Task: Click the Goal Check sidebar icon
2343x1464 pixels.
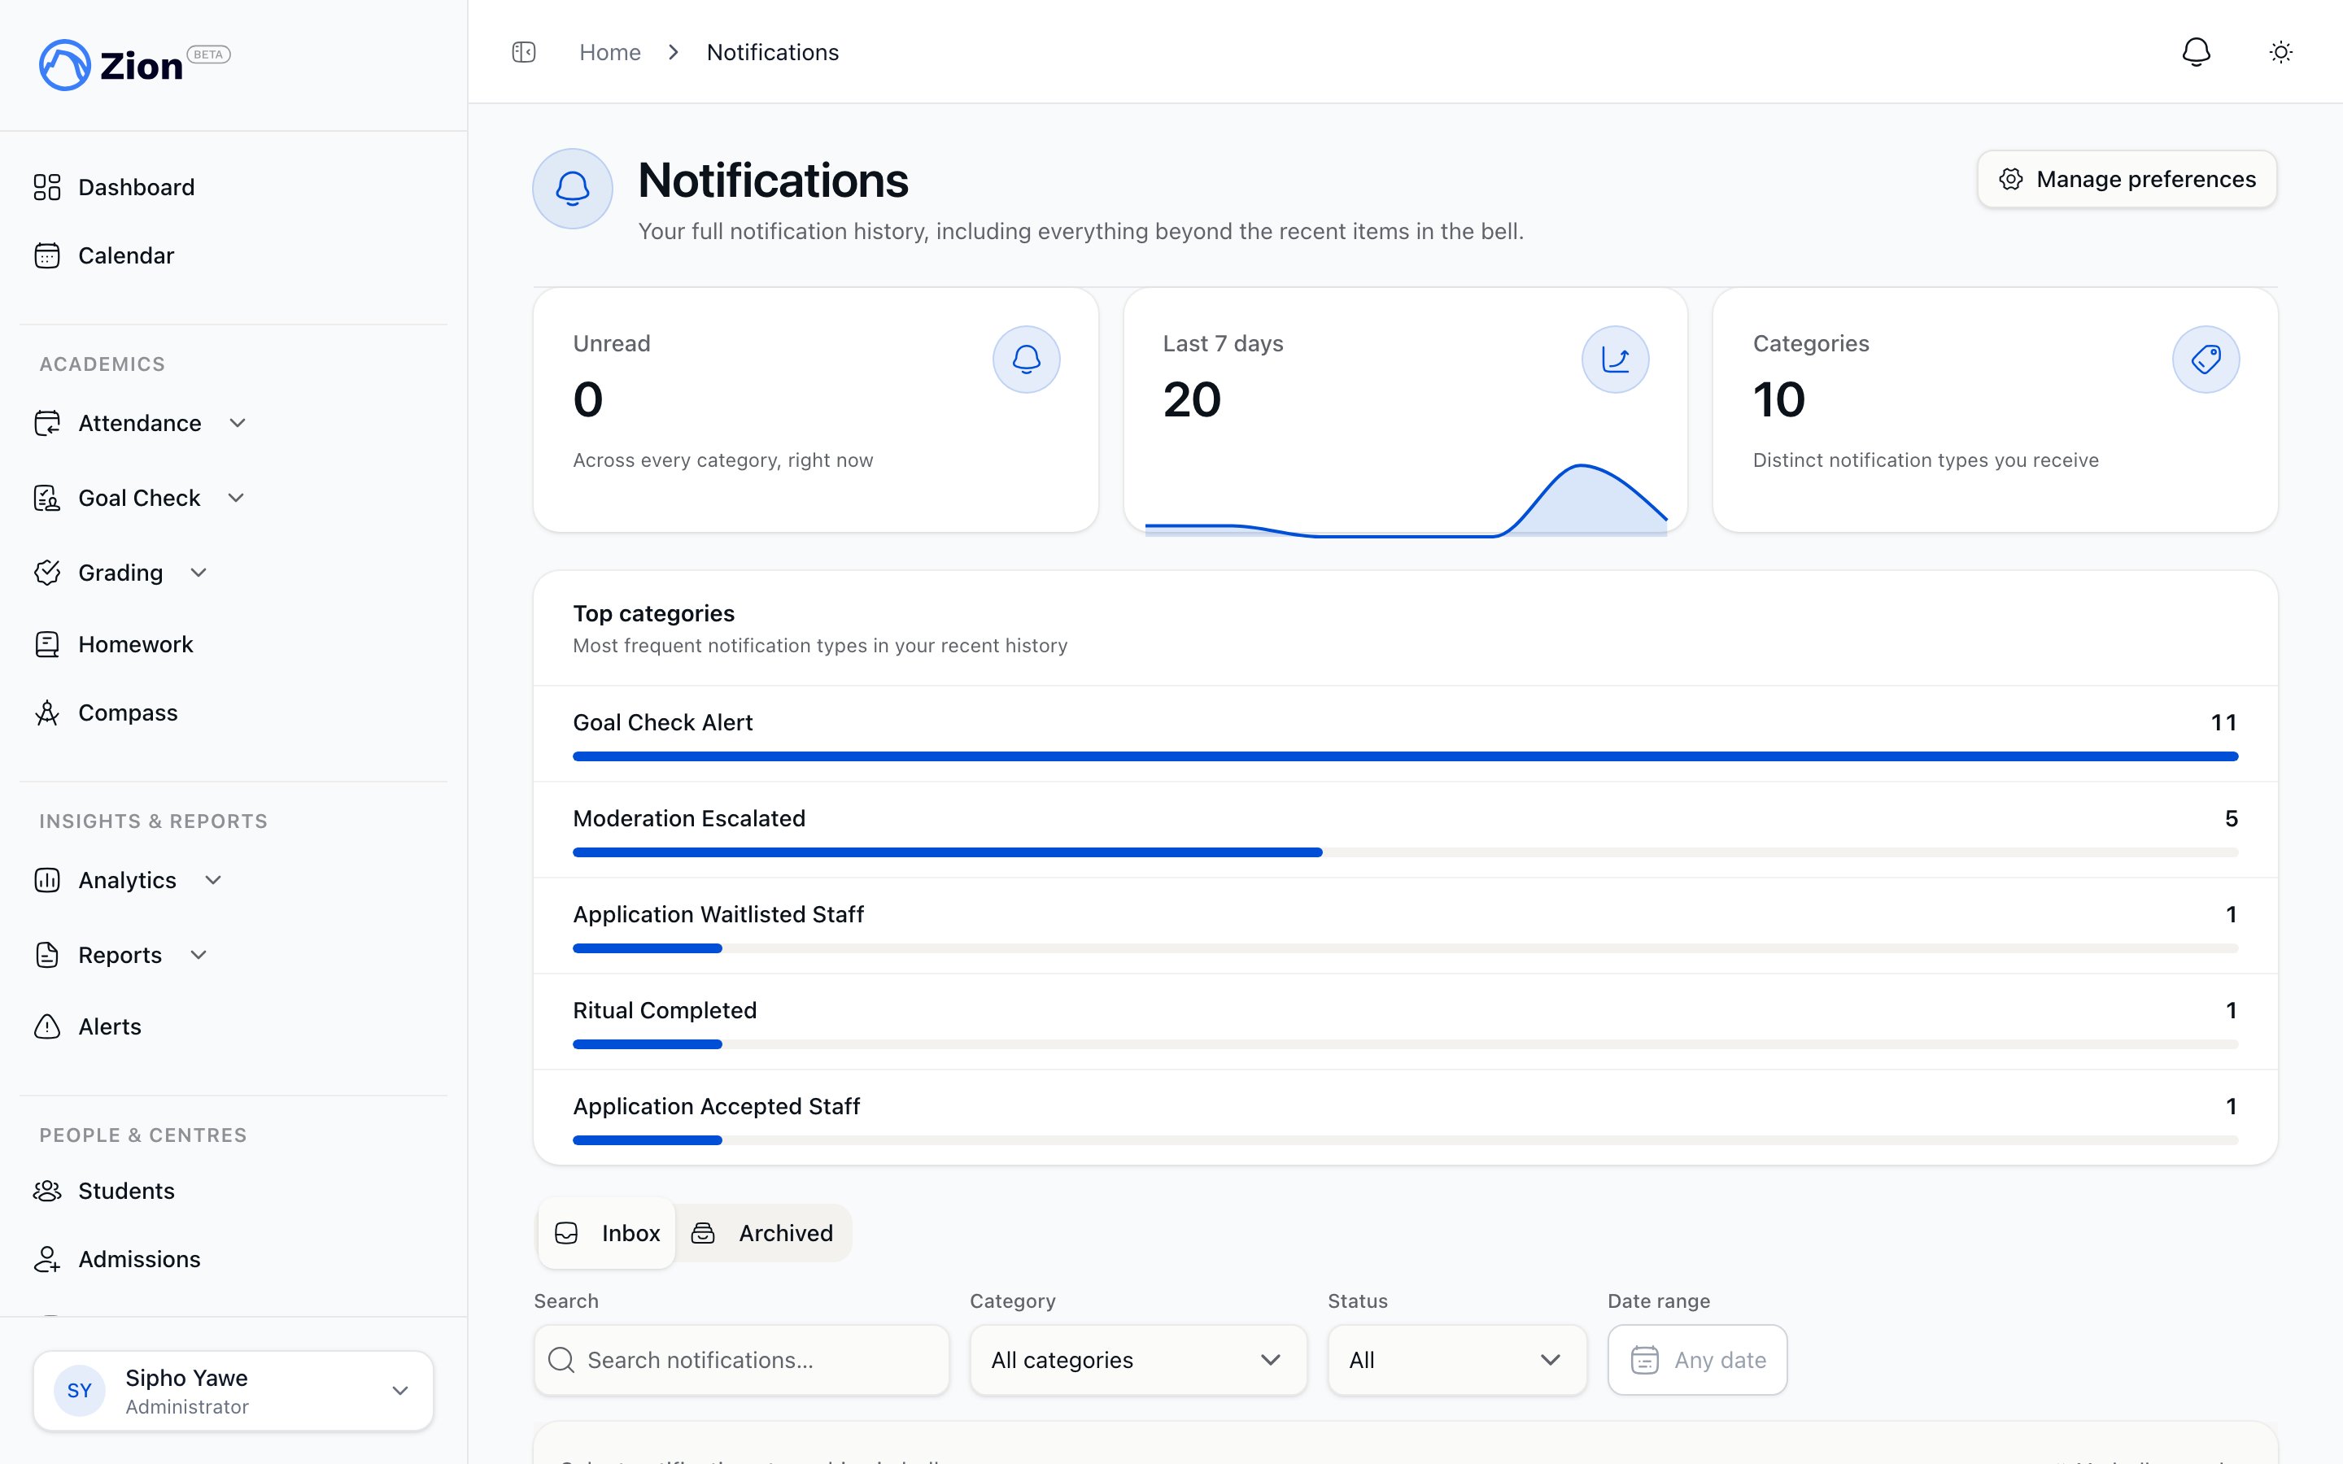Action: click(47, 498)
